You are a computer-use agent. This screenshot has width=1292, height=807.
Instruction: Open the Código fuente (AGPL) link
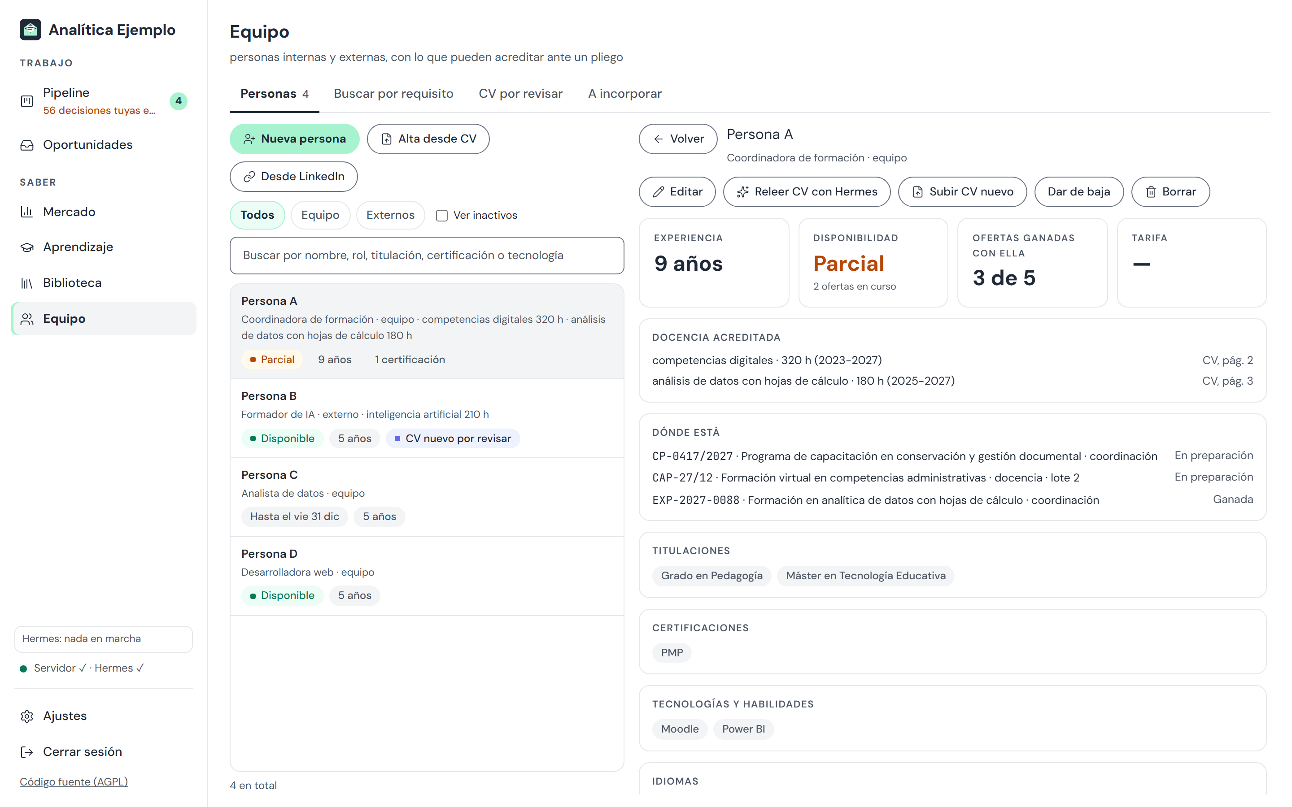pyautogui.click(x=74, y=782)
